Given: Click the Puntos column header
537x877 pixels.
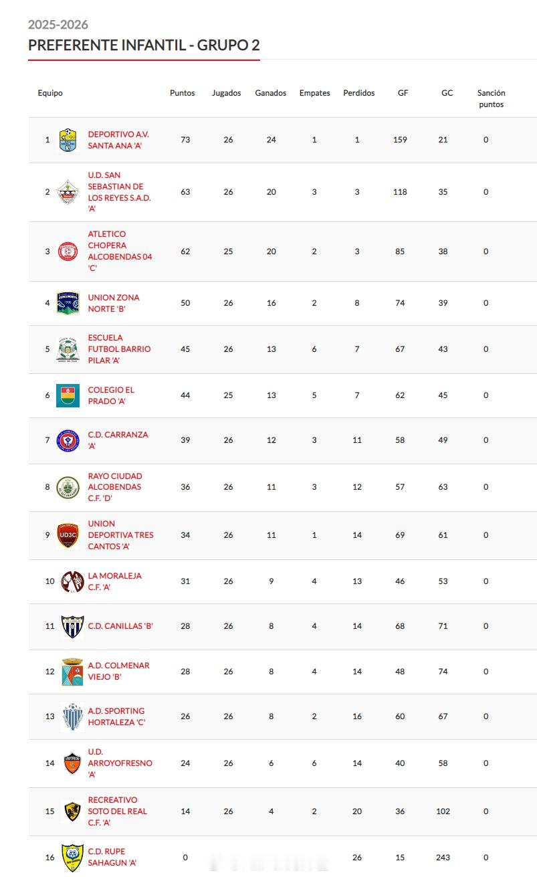Looking at the screenshot, I should coord(182,93).
